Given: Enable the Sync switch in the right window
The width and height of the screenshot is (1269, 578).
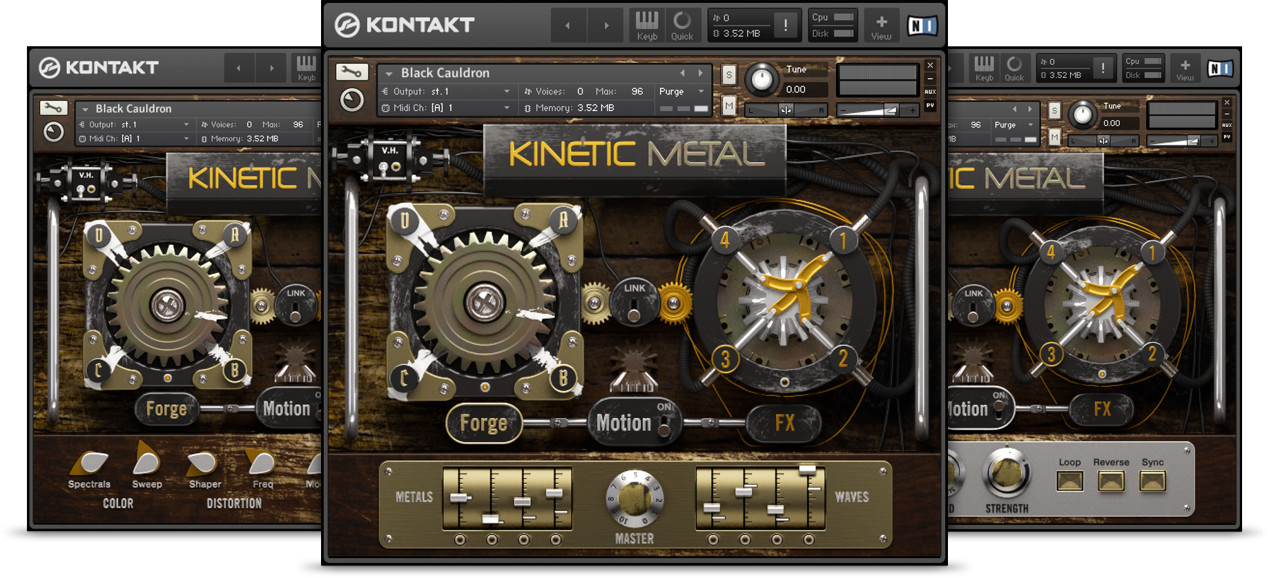Looking at the screenshot, I should [x=1152, y=481].
